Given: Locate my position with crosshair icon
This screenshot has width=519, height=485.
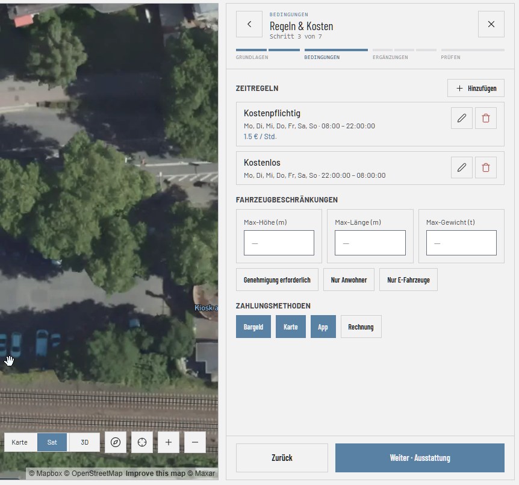Looking at the screenshot, I should pos(142,442).
